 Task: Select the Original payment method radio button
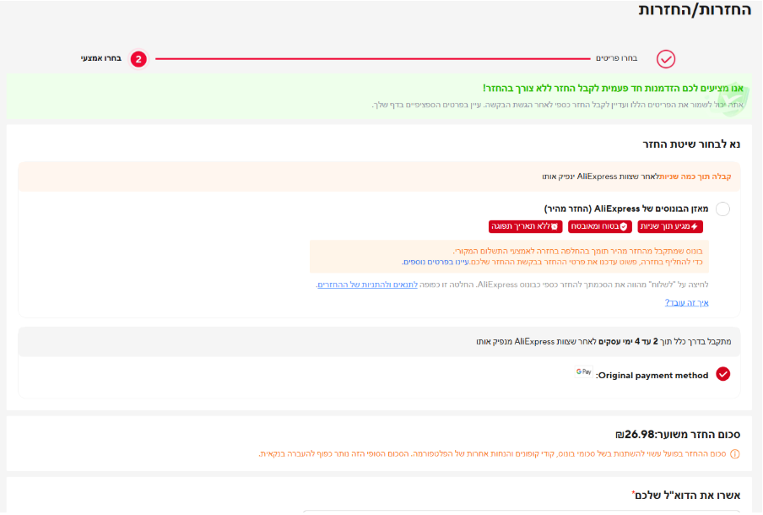(x=722, y=374)
